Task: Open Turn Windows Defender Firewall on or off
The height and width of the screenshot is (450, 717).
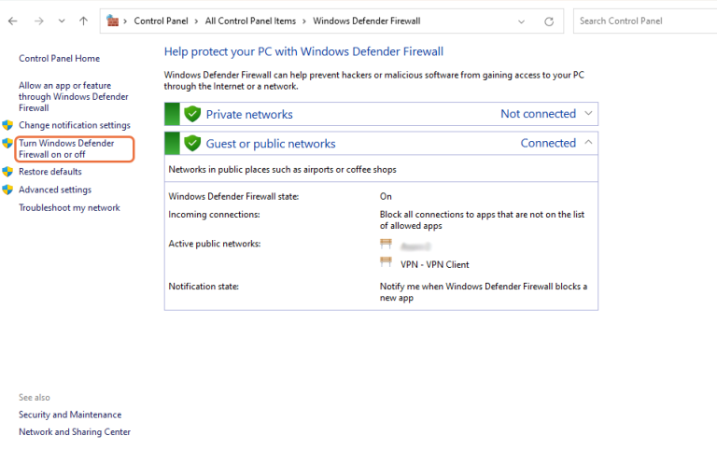Action: tap(66, 149)
